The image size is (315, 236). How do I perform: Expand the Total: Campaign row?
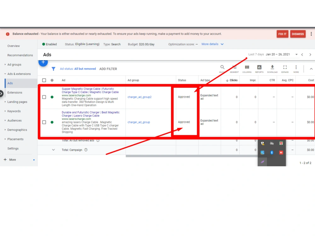53,150
